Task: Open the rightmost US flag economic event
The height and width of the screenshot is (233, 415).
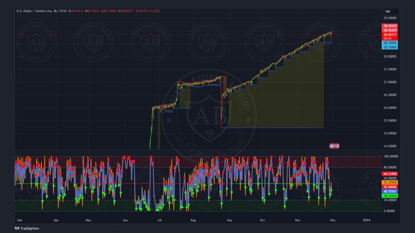Action: pos(337,146)
